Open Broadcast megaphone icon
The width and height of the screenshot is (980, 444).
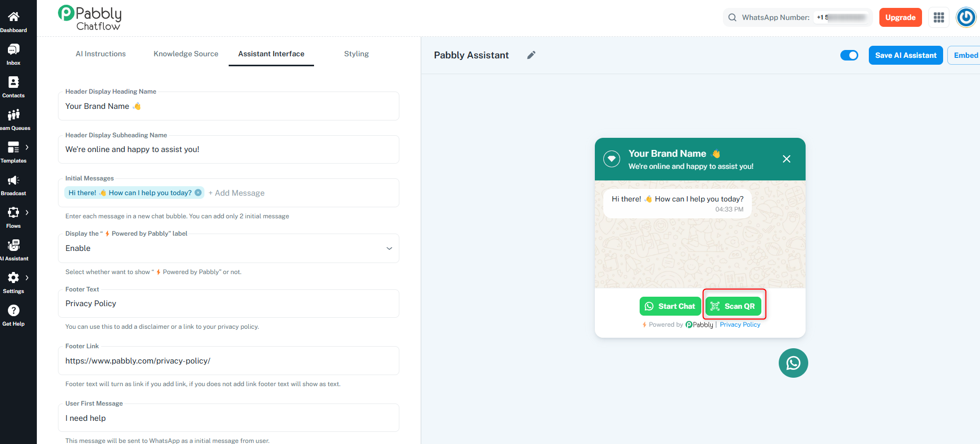click(x=14, y=180)
